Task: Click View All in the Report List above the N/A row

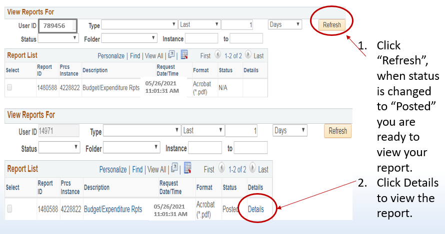Action: pos(154,56)
